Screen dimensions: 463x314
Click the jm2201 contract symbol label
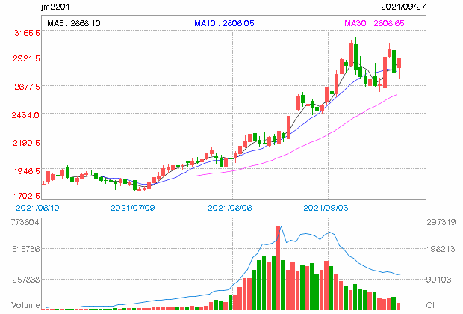click(55, 7)
